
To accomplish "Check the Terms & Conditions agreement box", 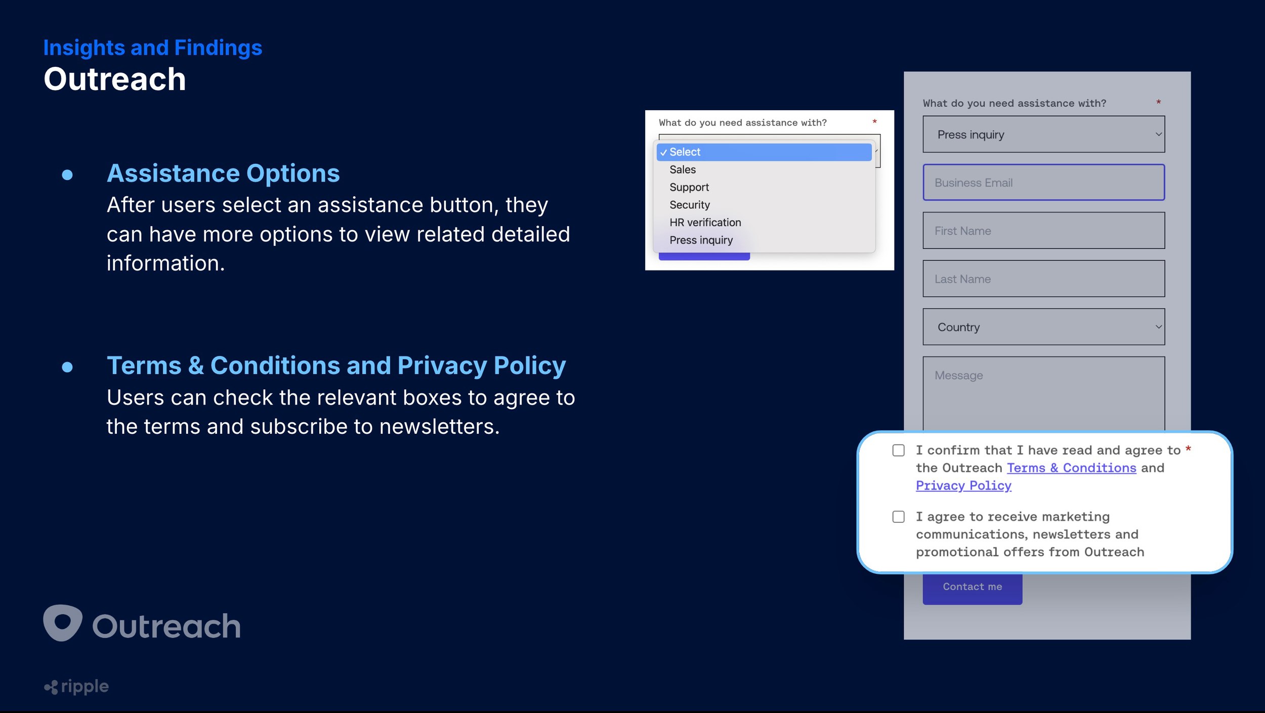I will pyautogui.click(x=898, y=450).
